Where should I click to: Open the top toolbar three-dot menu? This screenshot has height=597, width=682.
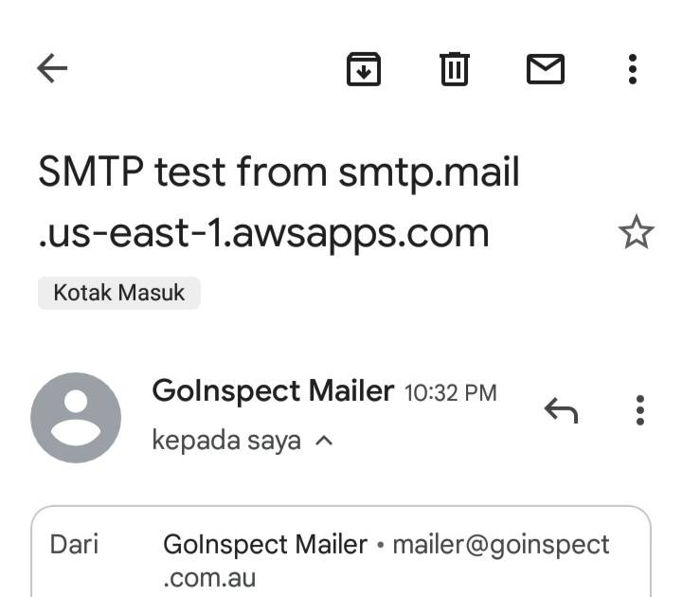click(x=633, y=68)
